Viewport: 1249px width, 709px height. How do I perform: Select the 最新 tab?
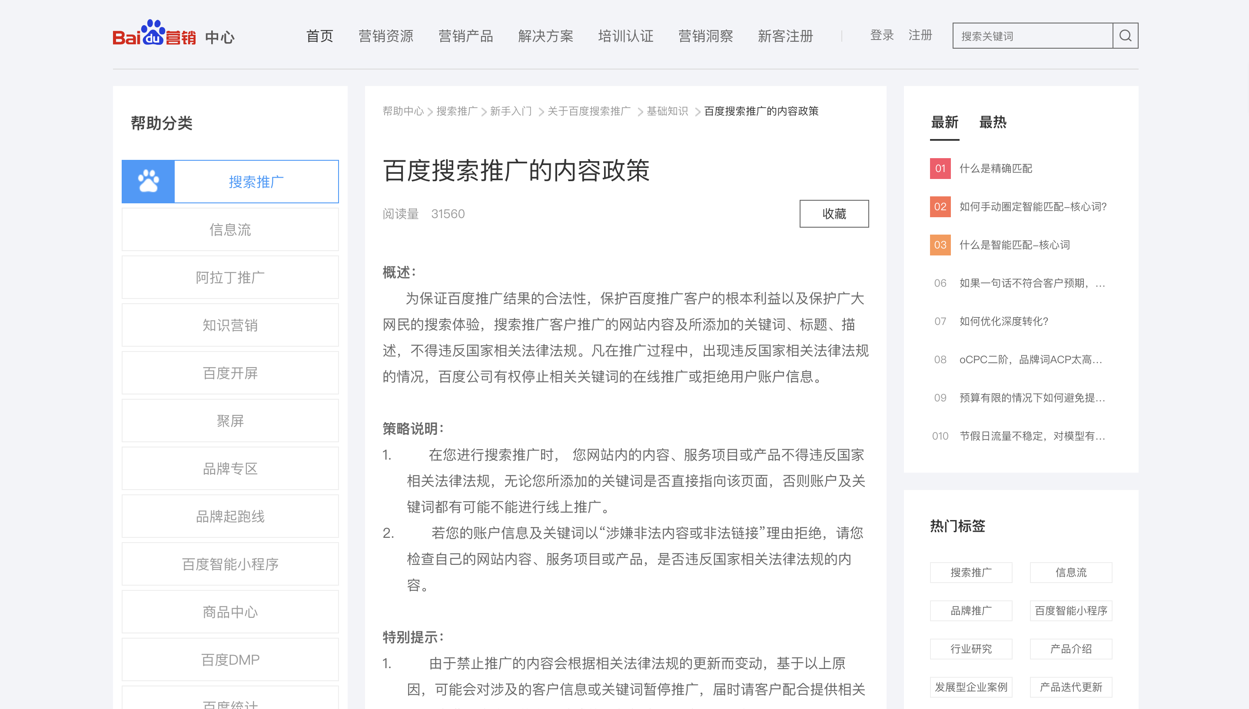(x=944, y=123)
